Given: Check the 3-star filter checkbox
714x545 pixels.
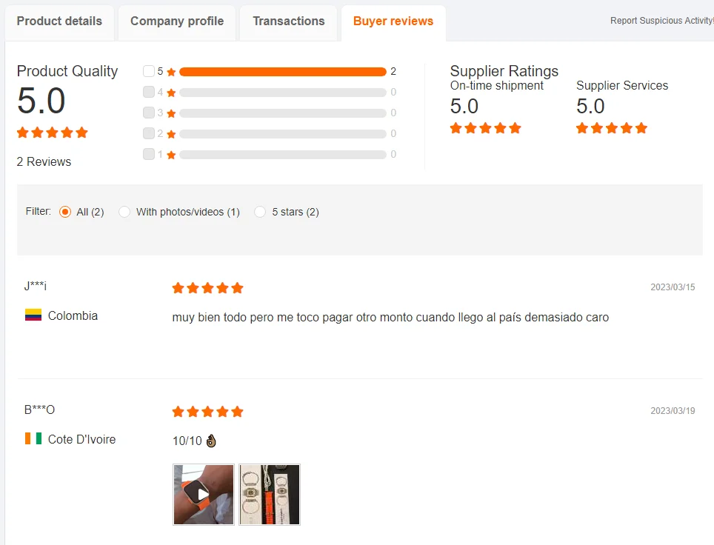Looking at the screenshot, I should coord(148,113).
